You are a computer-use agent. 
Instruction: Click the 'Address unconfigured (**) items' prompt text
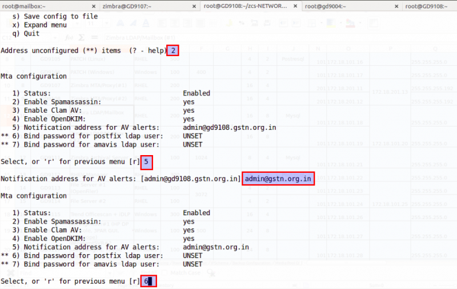tap(61, 50)
